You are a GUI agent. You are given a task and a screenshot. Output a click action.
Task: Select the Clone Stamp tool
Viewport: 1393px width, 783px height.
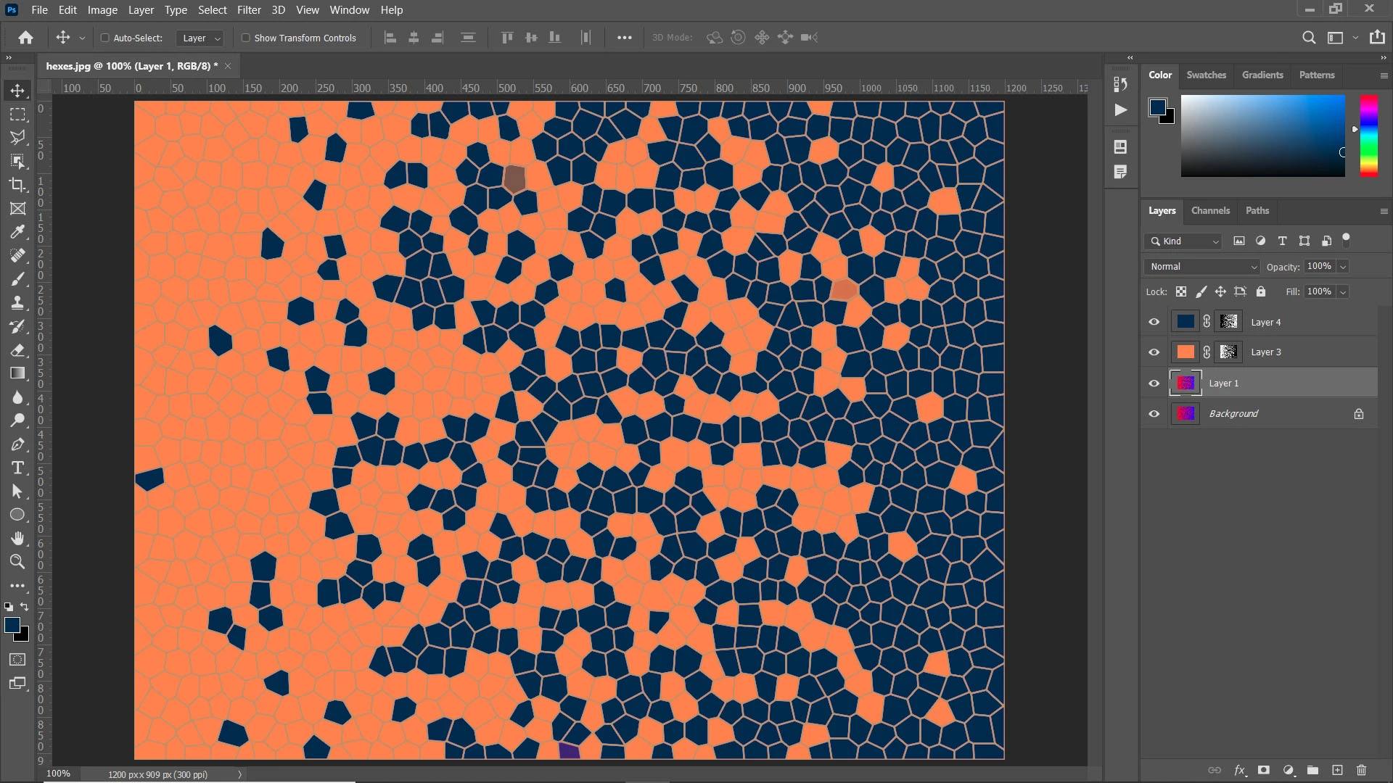point(17,302)
